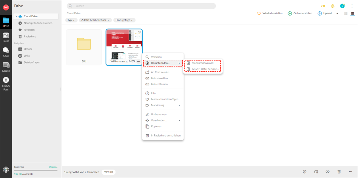The image size is (358, 178).
Task: Open the account avatar menu
Action: point(342,6)
